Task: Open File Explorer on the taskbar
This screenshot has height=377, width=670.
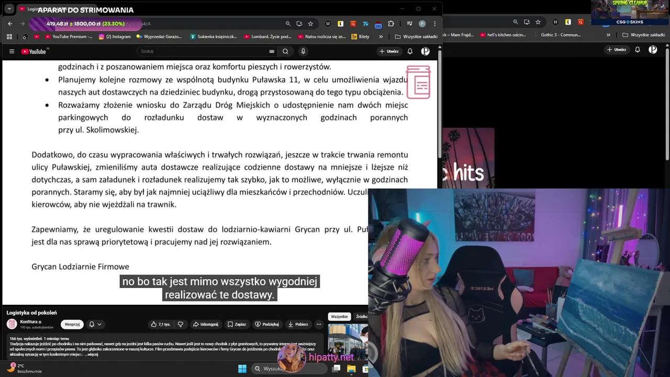Action: 351,369
